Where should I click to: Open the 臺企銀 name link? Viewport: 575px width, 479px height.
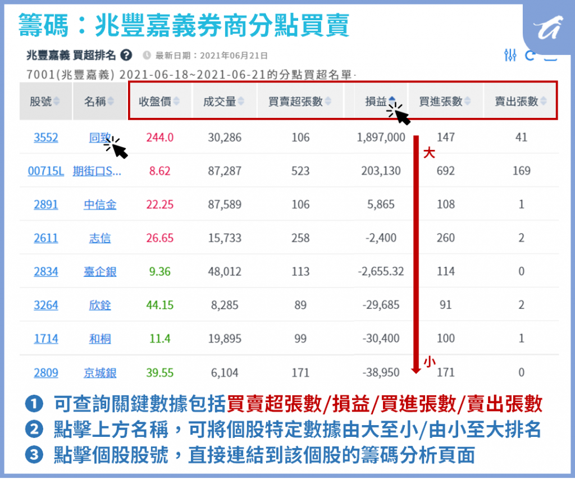tap(100, 271)
